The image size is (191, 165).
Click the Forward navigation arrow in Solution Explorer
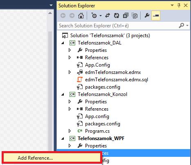click(x=72, y=16)
